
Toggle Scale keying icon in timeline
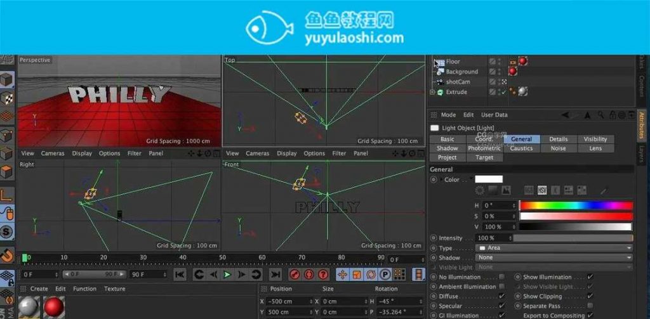coord(357,275)
